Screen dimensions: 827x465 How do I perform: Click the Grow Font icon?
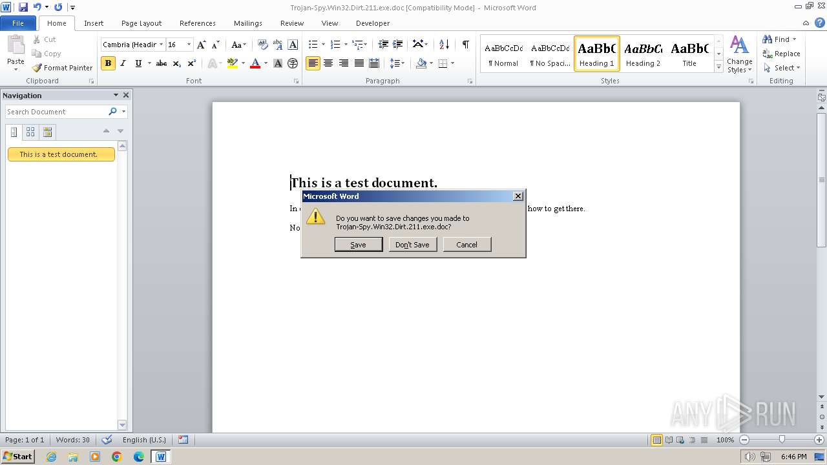point(202,45)
